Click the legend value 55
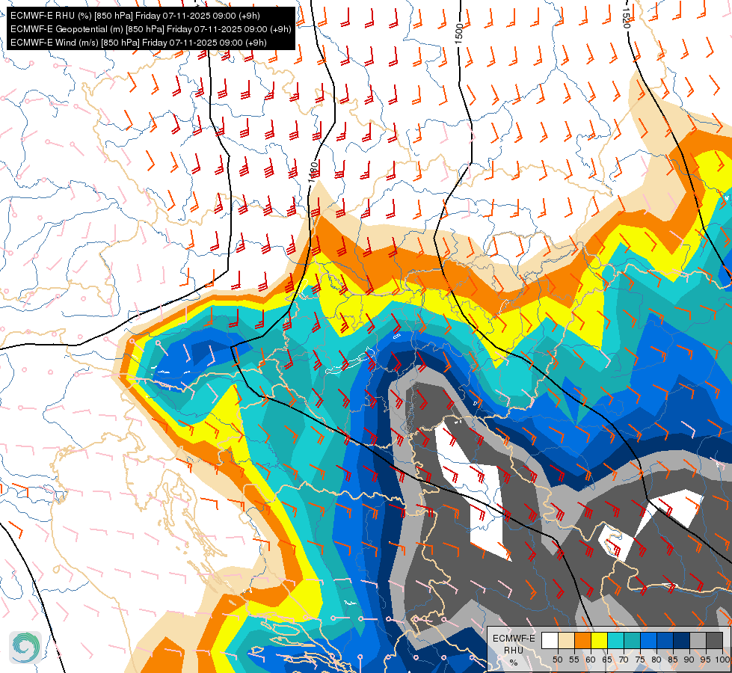732x673 pixels. pyautogui.click(x=574, y=660)
